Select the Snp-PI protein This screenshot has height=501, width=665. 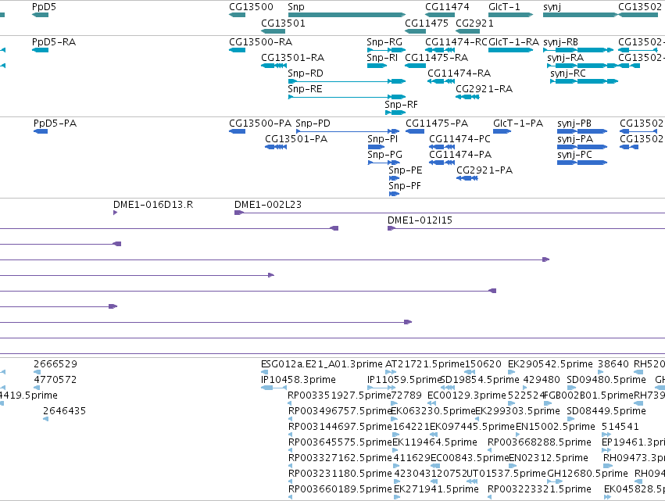[376, 147]
